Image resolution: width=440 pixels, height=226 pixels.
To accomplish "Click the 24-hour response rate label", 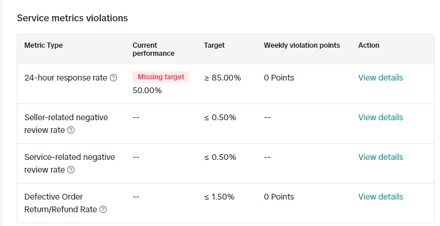I will click(x=66, y=78).
